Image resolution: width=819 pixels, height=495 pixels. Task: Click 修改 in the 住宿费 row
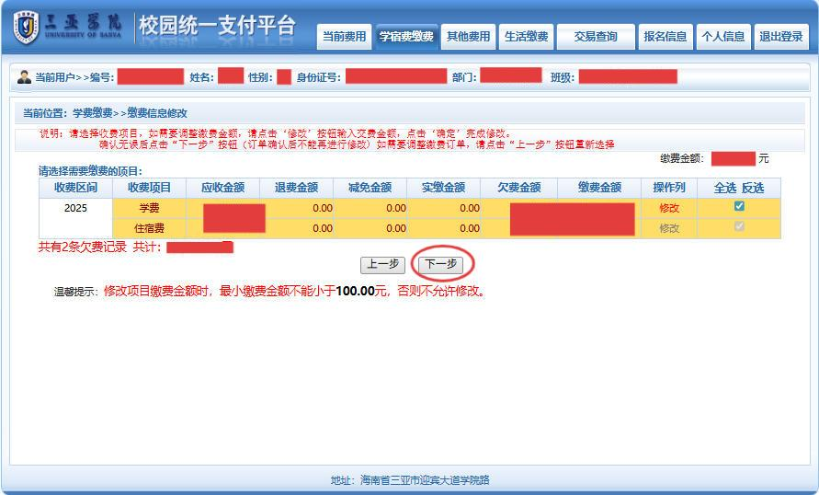[x=669, y=228]
